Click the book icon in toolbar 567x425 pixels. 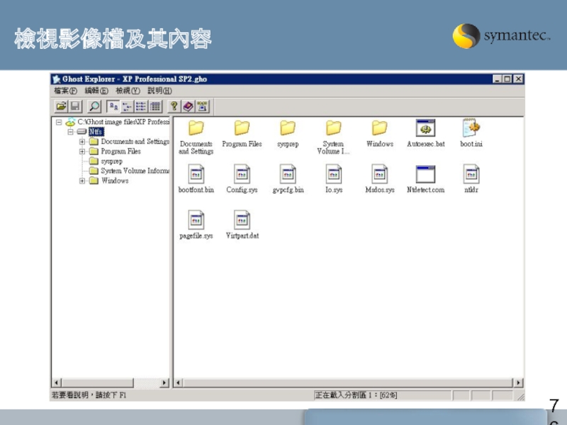coord(188,106)
